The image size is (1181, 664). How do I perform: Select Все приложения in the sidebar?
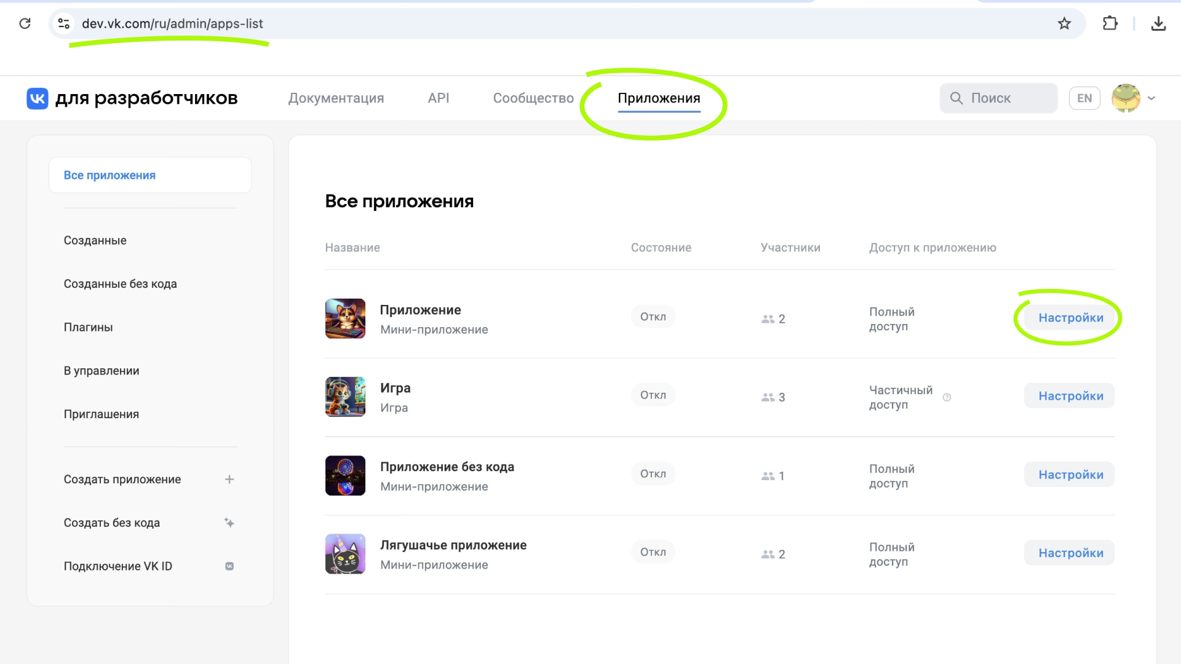tap(150, 175)
